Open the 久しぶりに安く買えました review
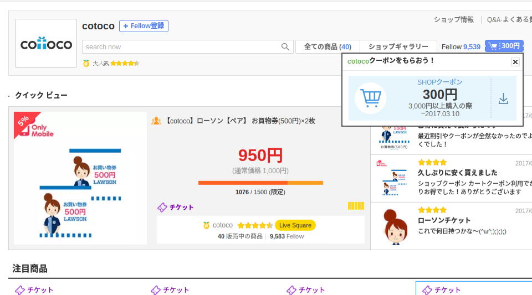This screenshot has width=532, height=295. (457, 173)
